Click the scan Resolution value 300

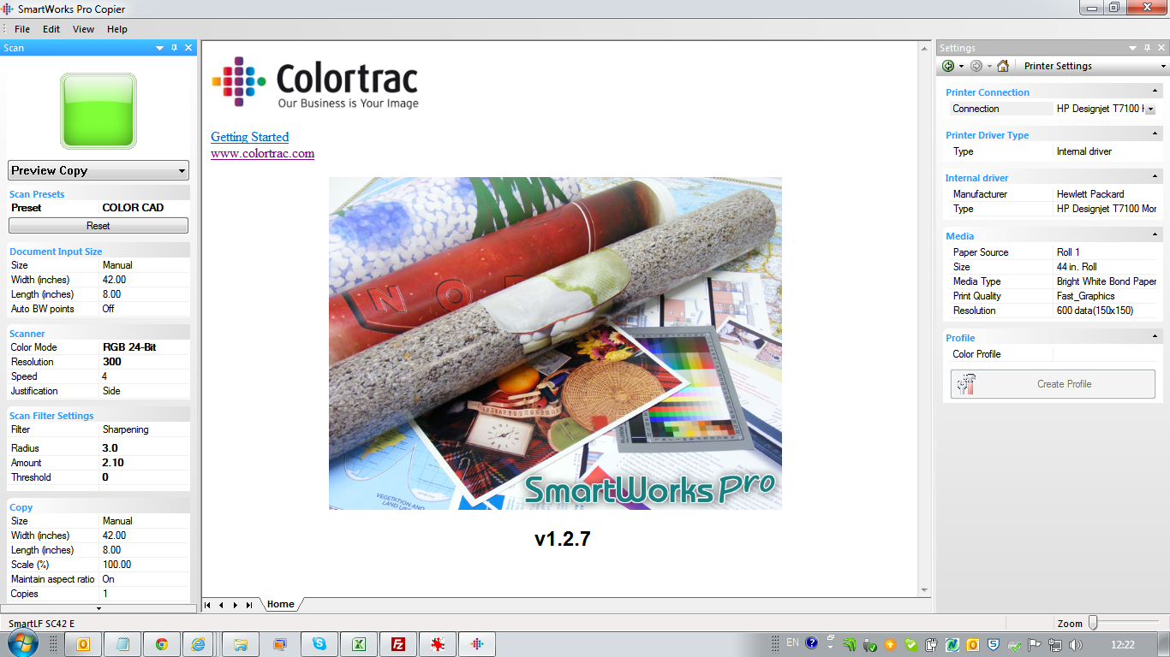(x=112, y=362)
